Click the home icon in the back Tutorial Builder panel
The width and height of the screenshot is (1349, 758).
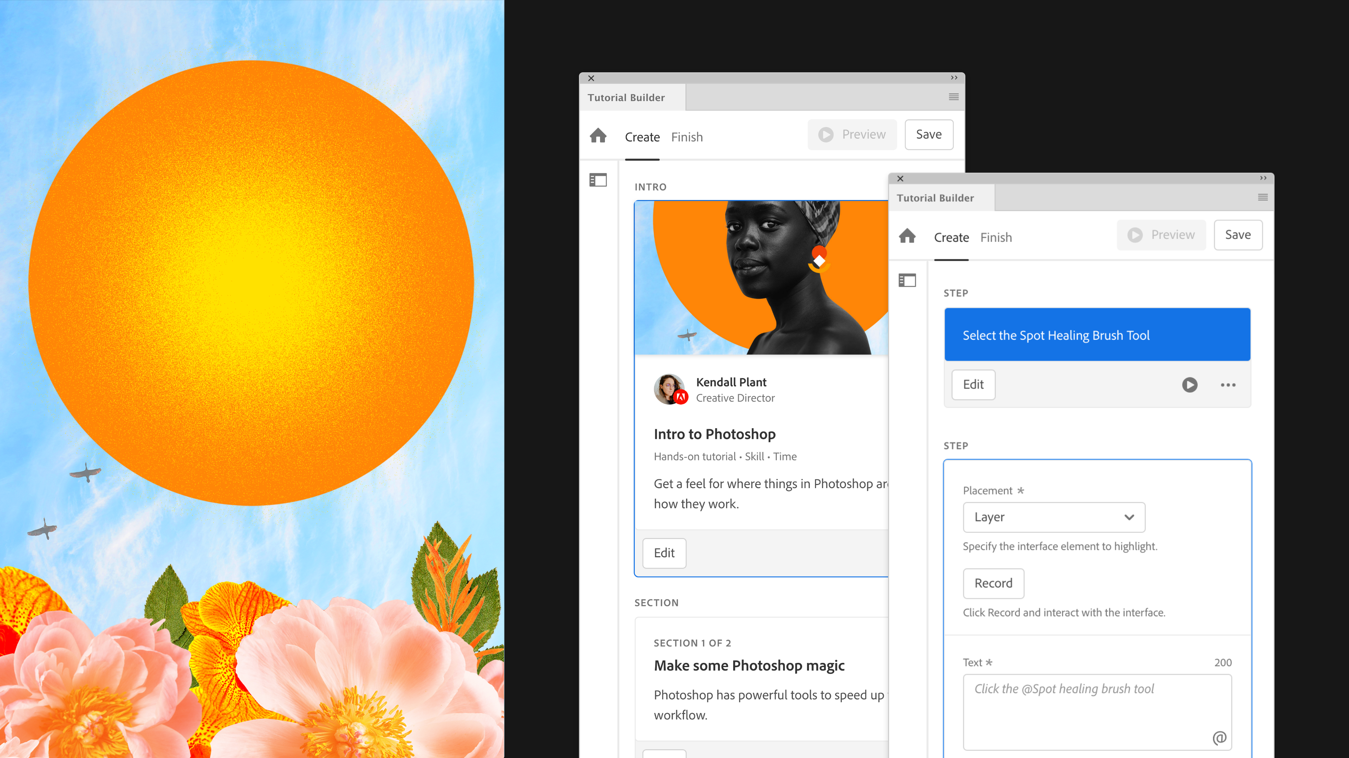pyautogui.click(x=598, y=135)
